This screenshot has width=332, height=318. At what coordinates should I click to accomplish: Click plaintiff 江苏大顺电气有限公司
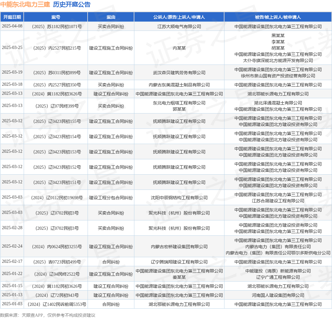pyautogui.click(x=179, y=27)
